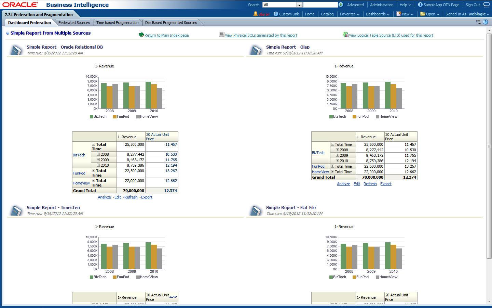Click Refresh under the Olap table
This screenshot has height=308, width=492.
pyautogui.click(x=370, y=184)
